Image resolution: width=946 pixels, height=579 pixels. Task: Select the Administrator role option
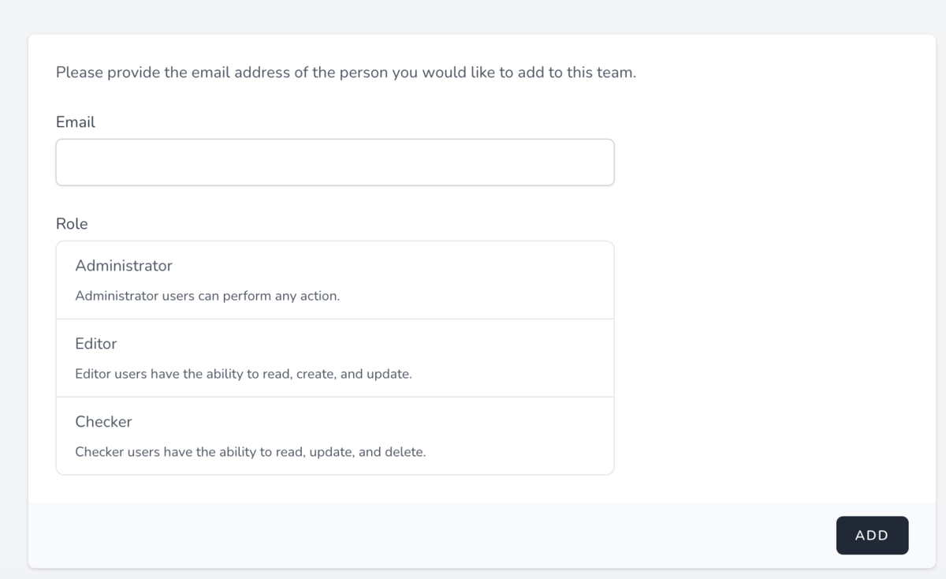(x=335, y=280)
